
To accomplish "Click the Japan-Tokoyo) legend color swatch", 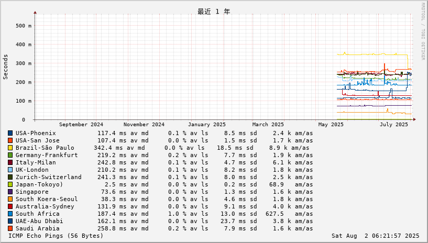I will [x=10, y=185].
